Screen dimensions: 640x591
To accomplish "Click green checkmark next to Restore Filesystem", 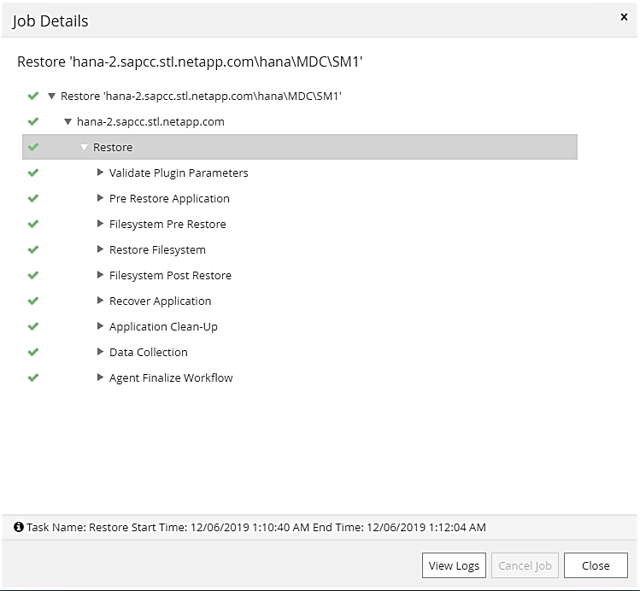I will coord(33,249).
